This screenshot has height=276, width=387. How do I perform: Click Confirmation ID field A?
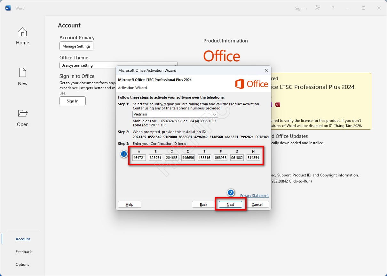tap(139, 158)
